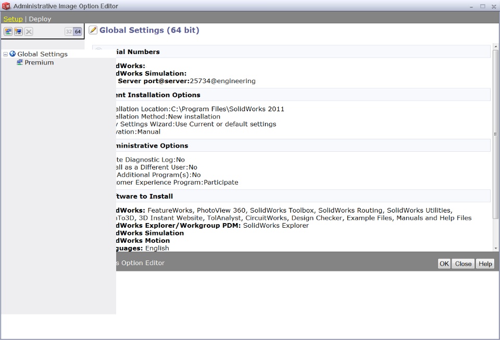
Task: Click 'Use Current or default settings' text
Action: 226,124
